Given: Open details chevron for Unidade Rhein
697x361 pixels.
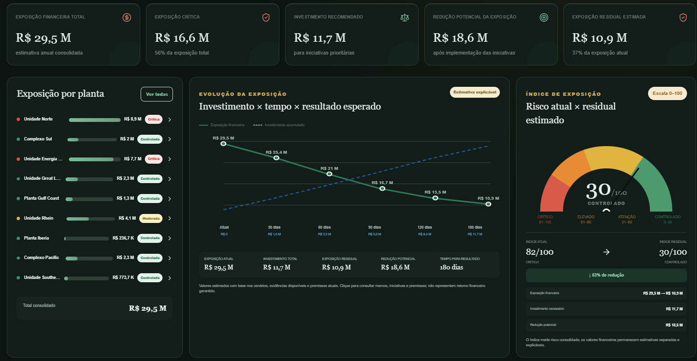Looking at the screenshot, I should coord(170,218).
